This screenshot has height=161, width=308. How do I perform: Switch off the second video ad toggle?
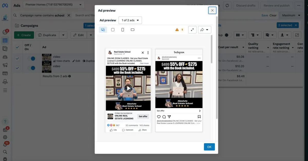coord(31,68)
